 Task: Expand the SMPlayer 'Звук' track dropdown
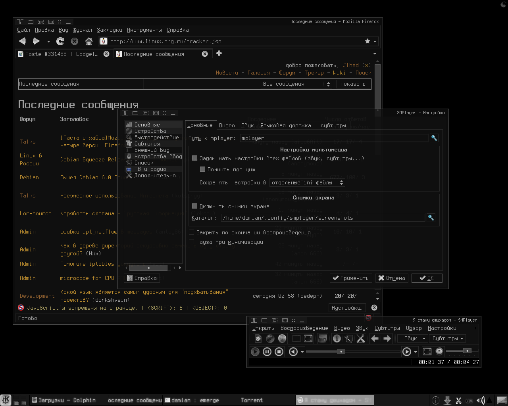[413, 338]
